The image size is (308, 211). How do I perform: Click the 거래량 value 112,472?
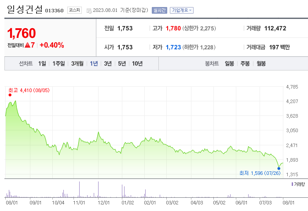click(275, 28)
